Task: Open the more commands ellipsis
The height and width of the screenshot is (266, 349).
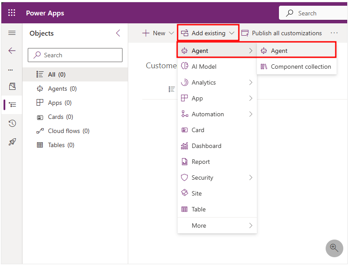Action: pos(334,33)
